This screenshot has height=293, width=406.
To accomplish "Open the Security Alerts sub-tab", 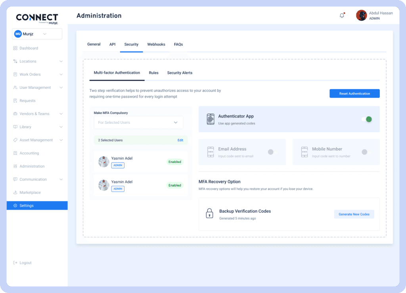I will click(x=180, y=73).
